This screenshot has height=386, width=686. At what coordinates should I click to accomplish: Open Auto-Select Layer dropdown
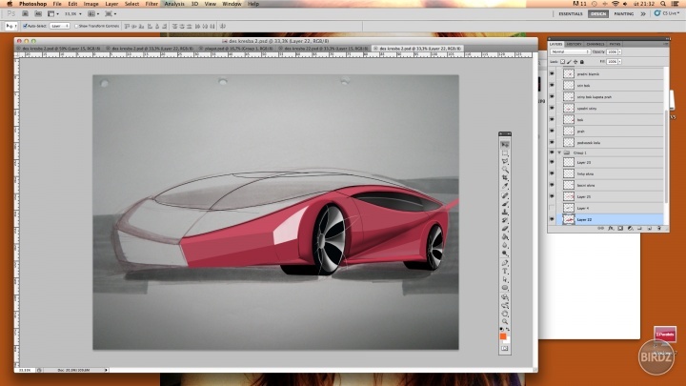[59, 27]
